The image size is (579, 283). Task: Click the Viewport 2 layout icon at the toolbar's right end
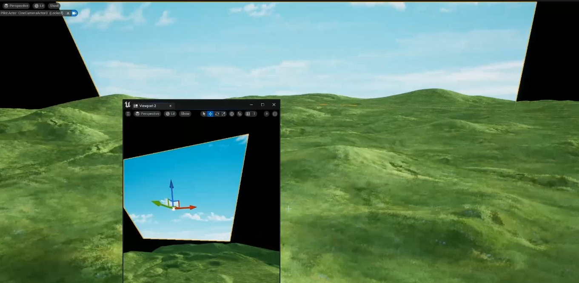coord(275,114)
